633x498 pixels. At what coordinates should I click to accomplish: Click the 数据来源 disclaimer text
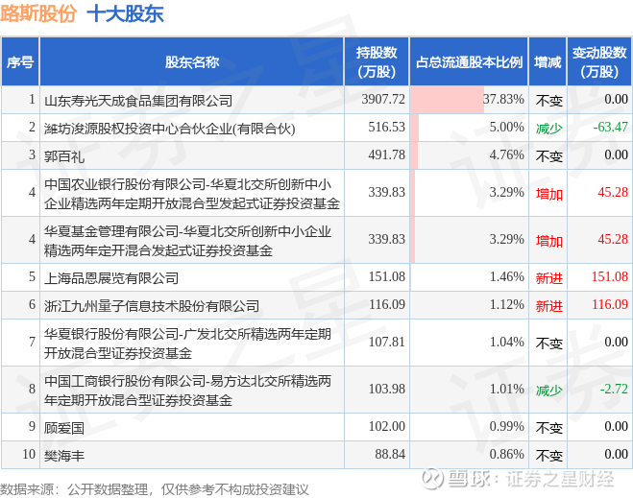pyautogui.click(x=155, y=489)
